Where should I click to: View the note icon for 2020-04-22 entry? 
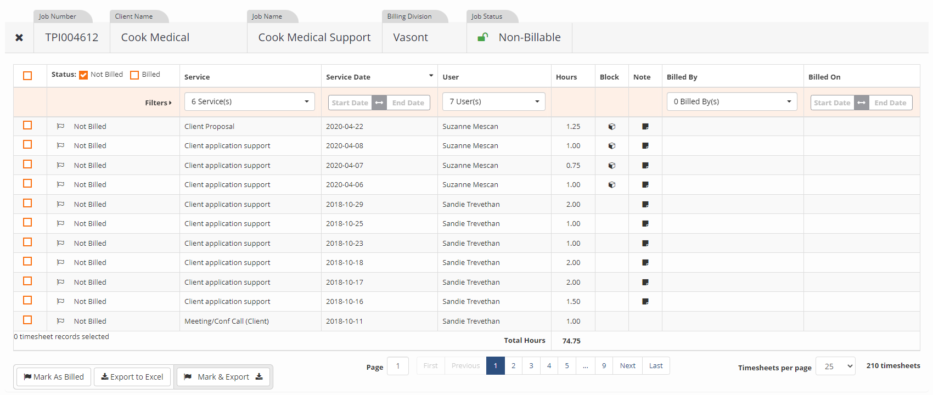coord(645,127)
